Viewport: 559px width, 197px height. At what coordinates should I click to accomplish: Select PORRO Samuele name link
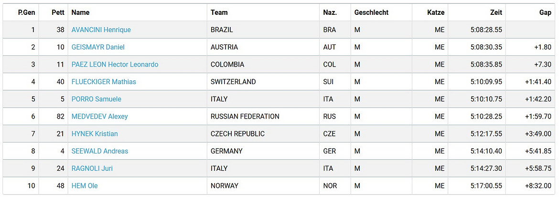point(96,99)
